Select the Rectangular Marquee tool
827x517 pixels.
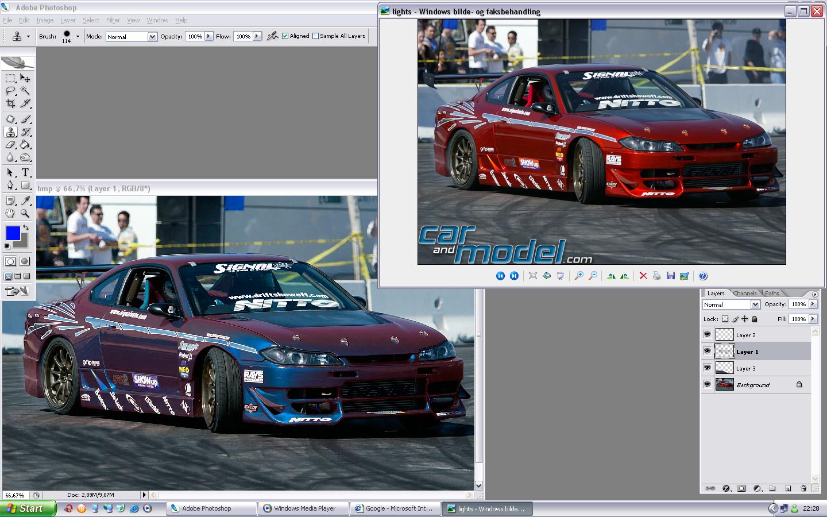[x=10, y=78]
